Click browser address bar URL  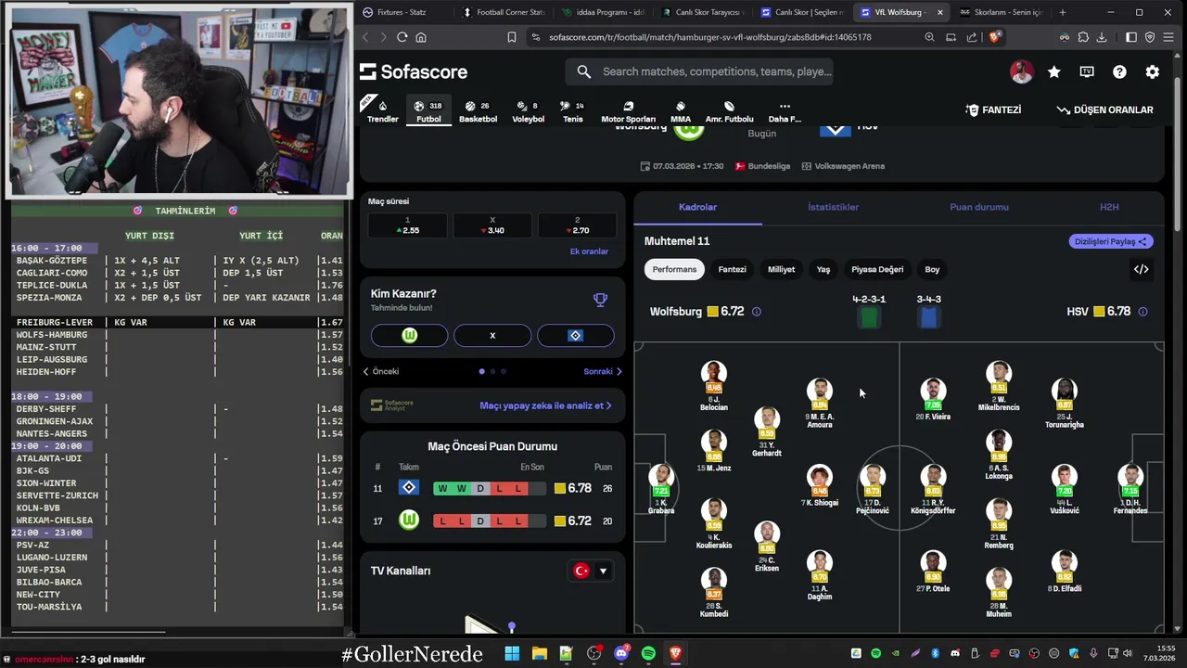709,37
